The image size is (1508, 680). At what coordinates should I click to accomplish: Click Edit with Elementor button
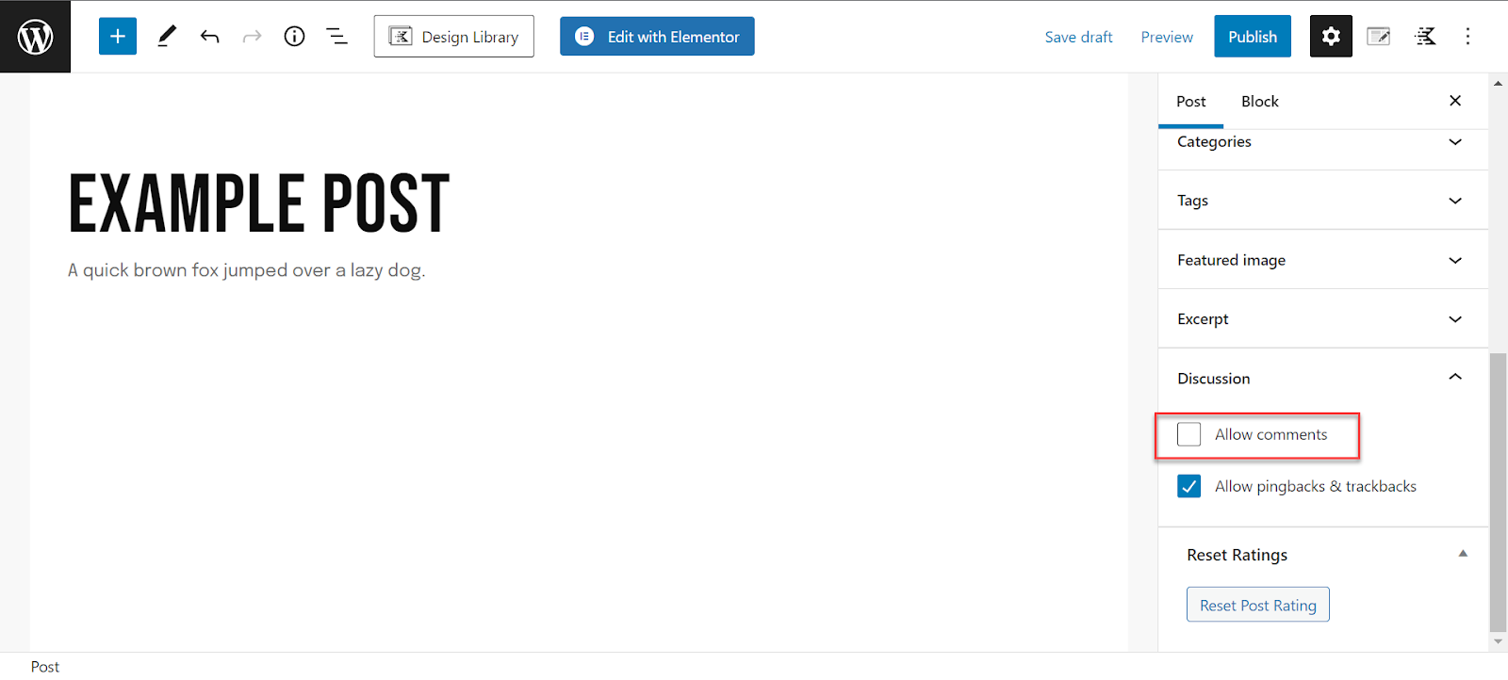(x=657, y=37)
